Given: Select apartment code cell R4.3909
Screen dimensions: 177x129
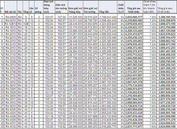Looking at the screenshot, I should coord(11,96).
